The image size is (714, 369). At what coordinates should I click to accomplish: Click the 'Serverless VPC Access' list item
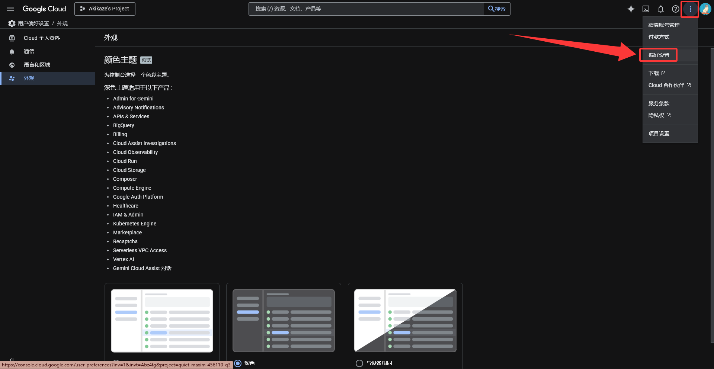140,250
